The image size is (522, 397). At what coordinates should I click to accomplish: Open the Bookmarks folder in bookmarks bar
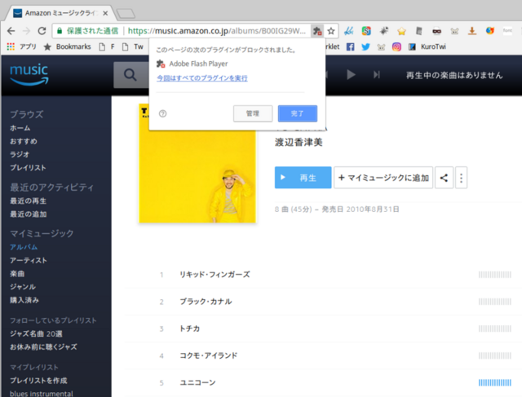point(68,46)
